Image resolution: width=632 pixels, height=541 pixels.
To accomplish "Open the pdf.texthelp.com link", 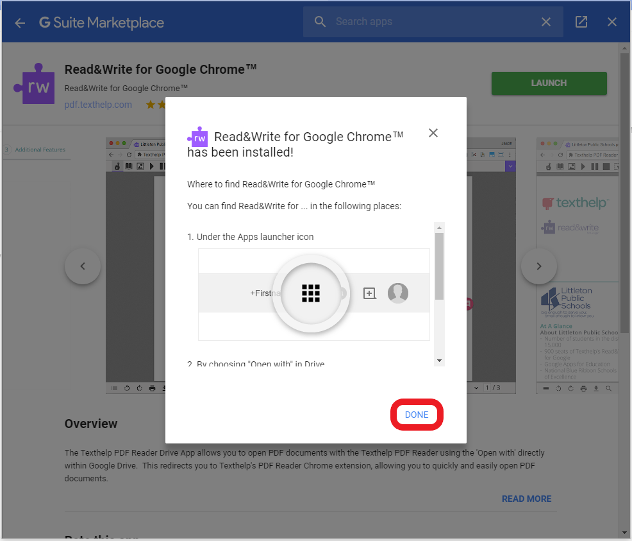I will pos(98,105).
